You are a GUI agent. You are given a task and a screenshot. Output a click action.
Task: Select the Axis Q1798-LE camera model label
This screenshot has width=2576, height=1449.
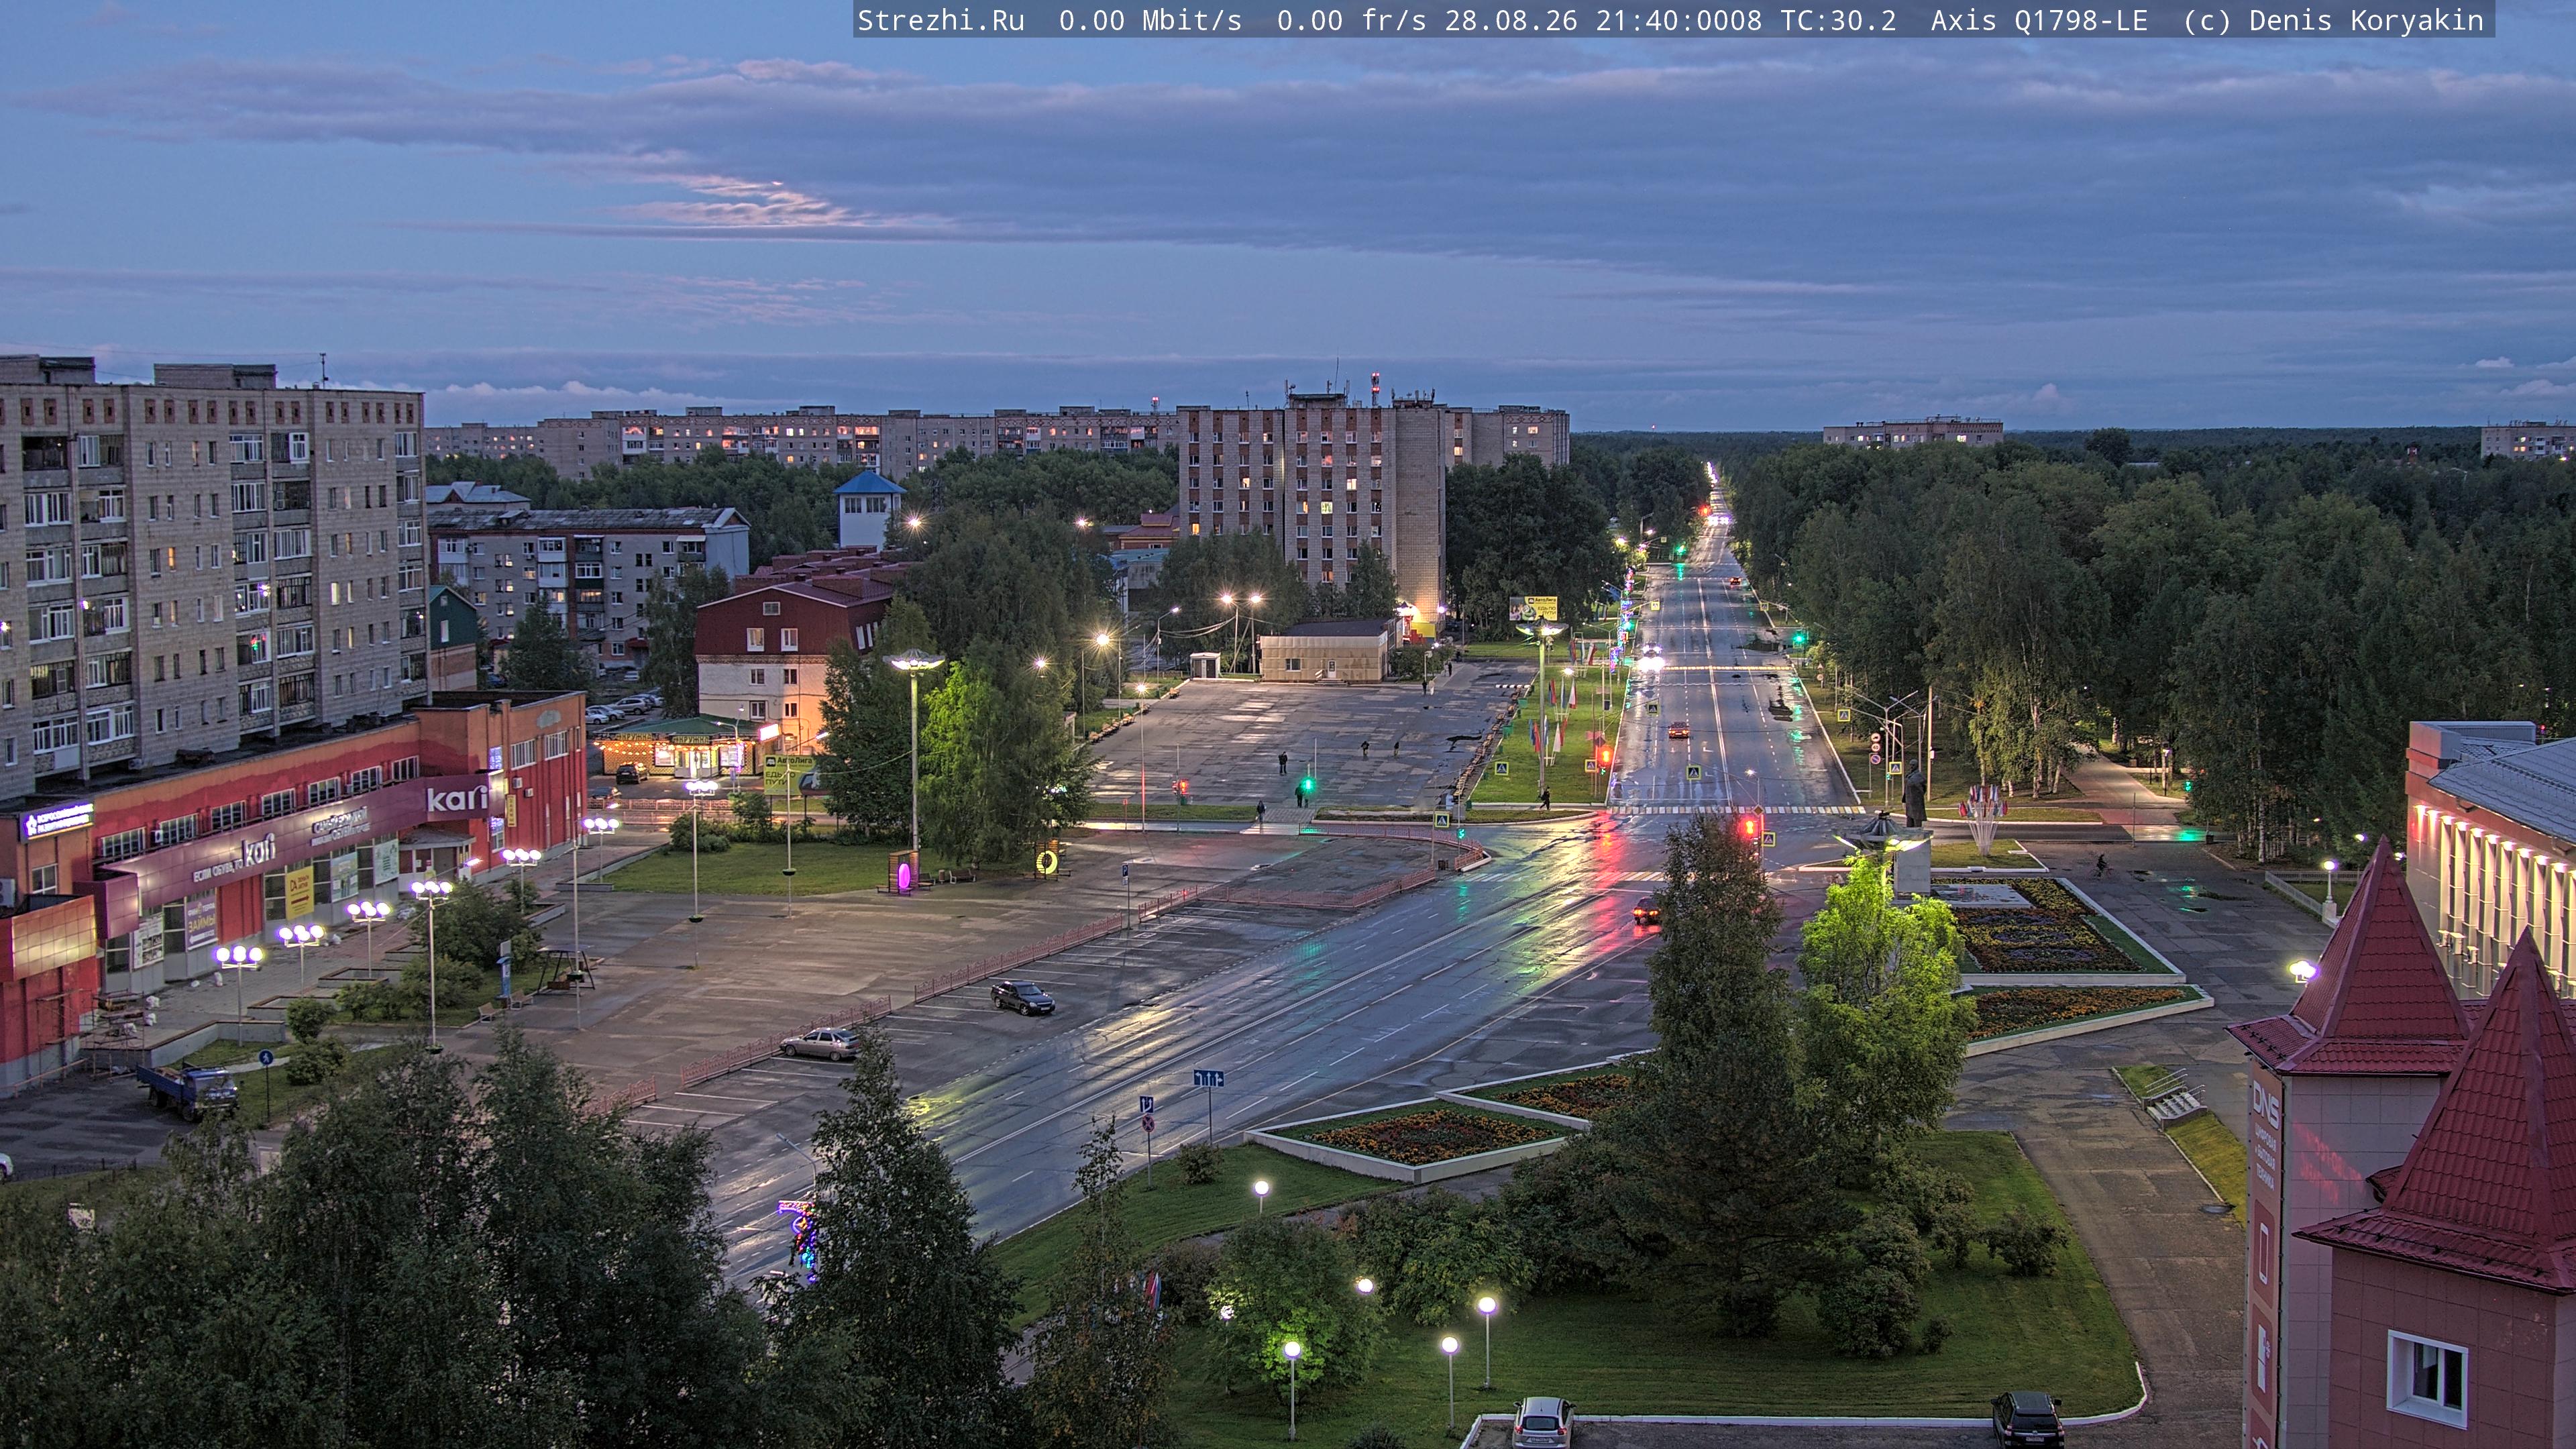click(x=2038, y=21)
